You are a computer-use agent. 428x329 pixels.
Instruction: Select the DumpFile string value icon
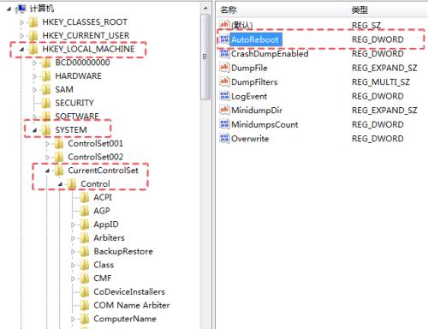point(224,68)
